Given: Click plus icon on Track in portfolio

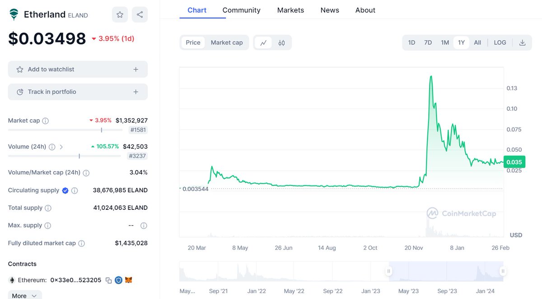Looking at the screenshot, I should click(x=136, y=92).
